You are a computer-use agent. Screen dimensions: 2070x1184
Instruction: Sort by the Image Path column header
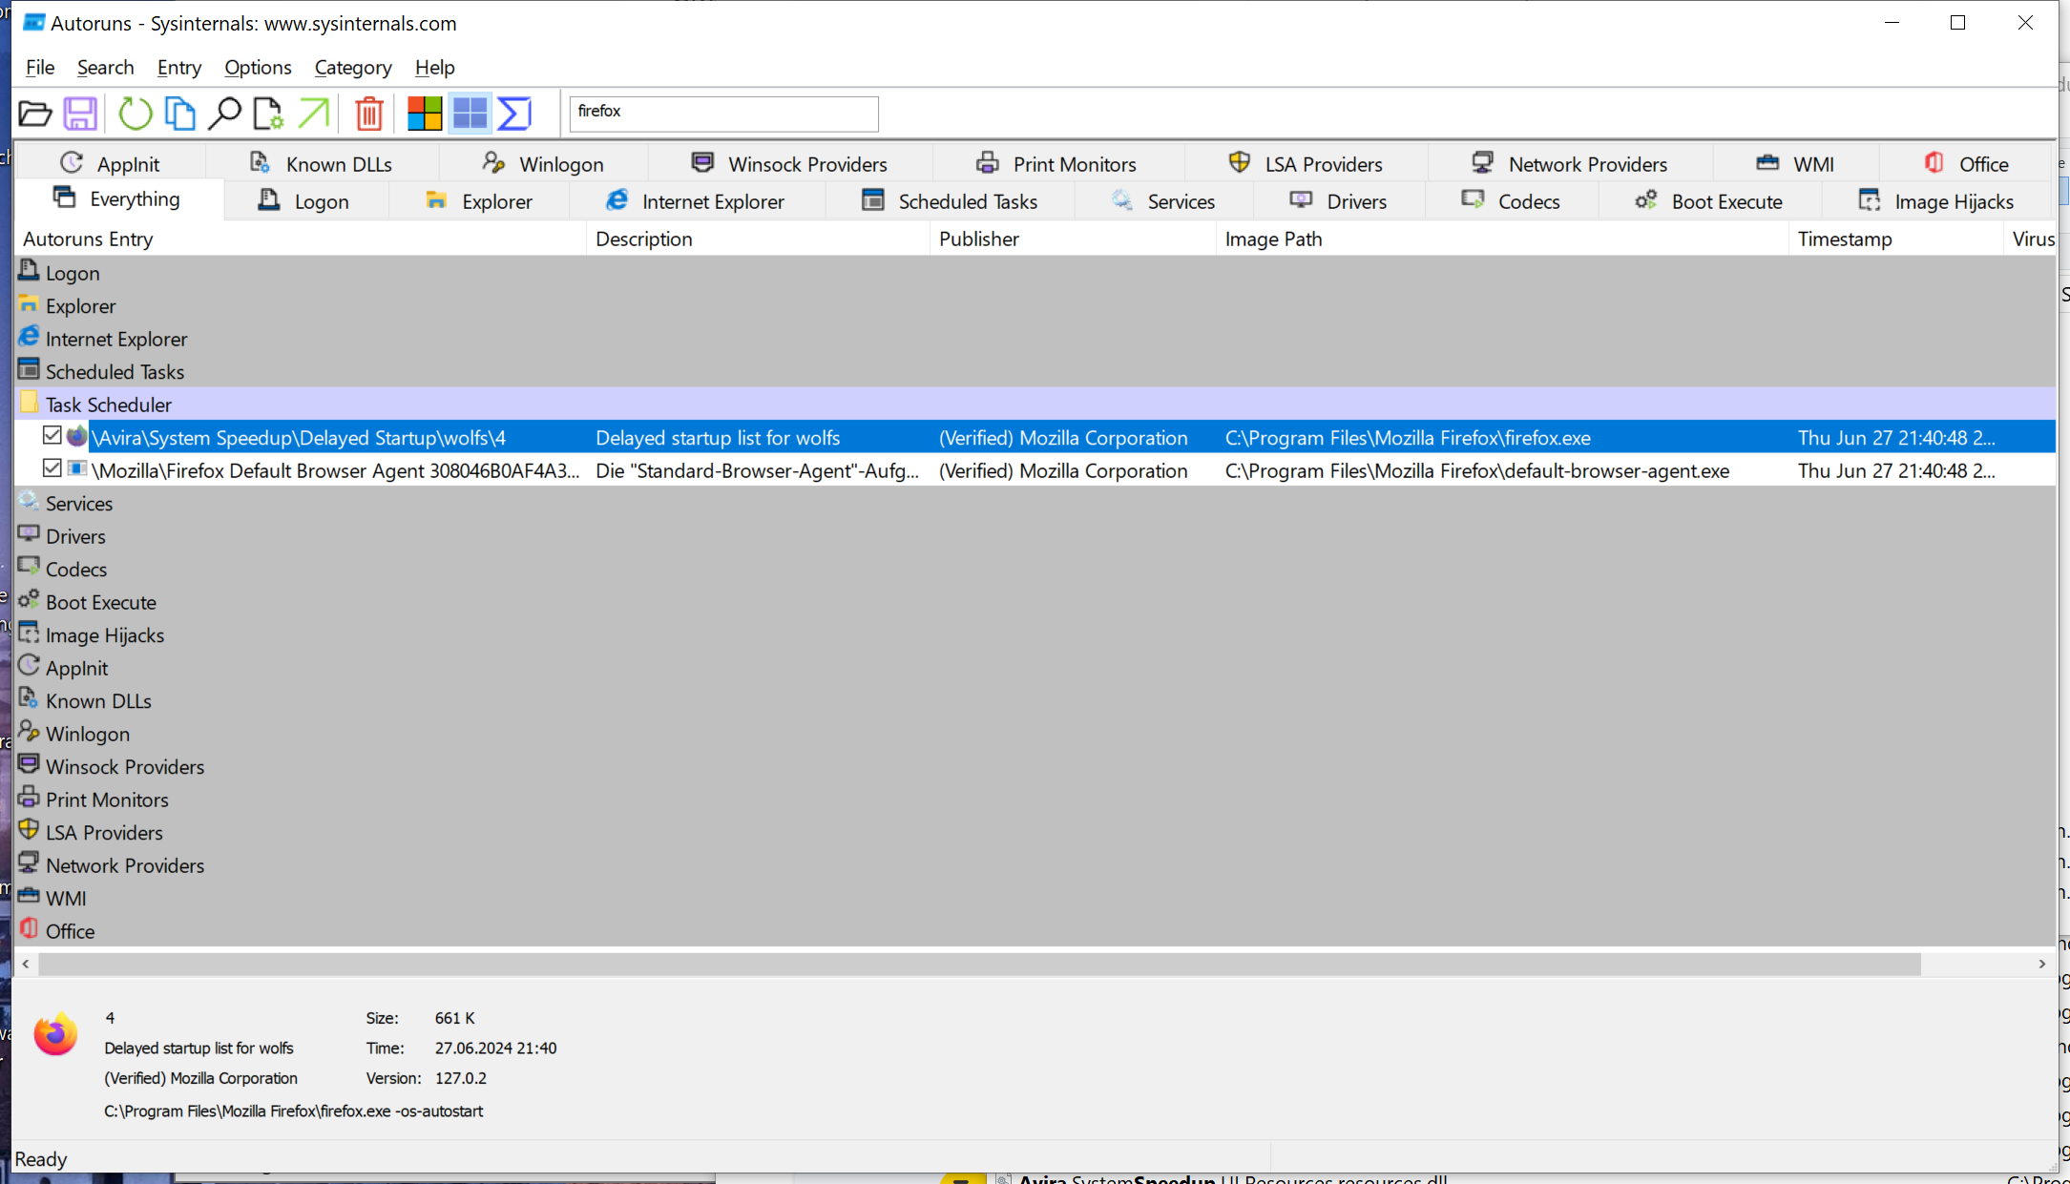pyautogui.click(x=1273, y=239)
